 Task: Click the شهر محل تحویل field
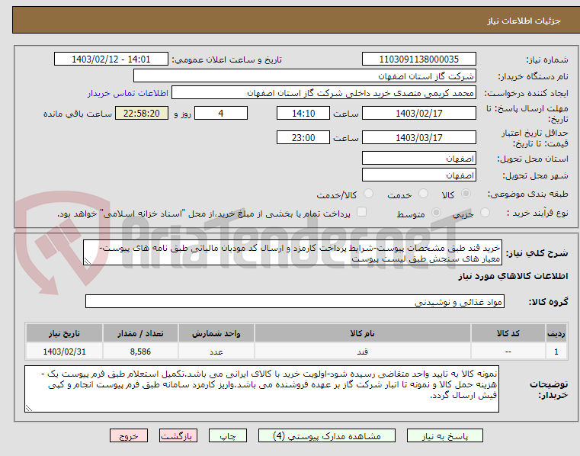pos(418,175)
